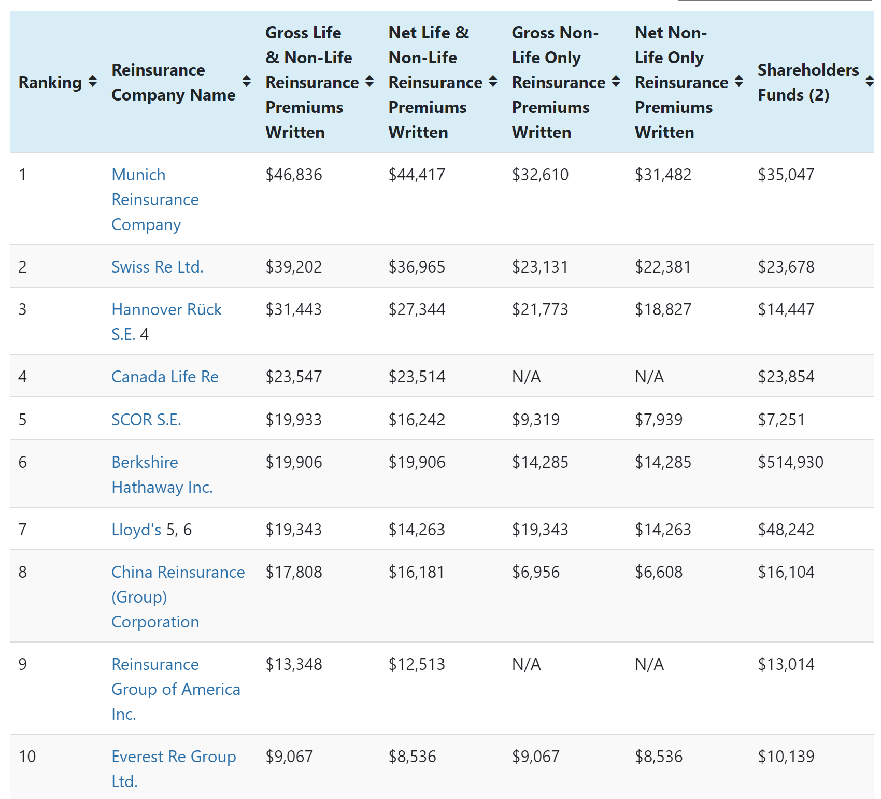Viewport: 881px width, 799px height.
Task: Select SCOR's net non-life value $7,939
Action: [659, 420]
